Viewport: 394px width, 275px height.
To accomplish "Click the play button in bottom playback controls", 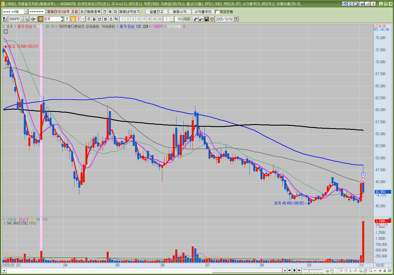I will 285,270.
